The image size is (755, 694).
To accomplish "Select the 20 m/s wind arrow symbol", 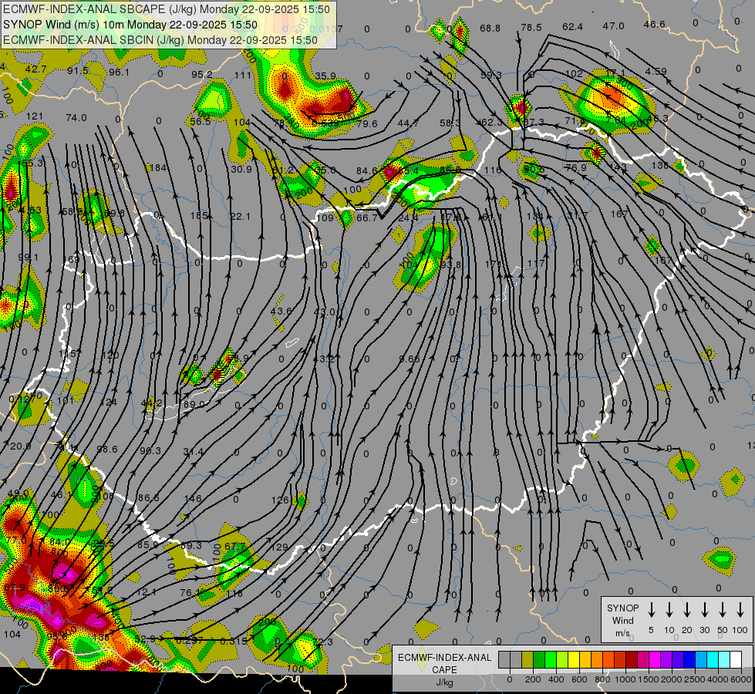I will (x=687, y=609).
